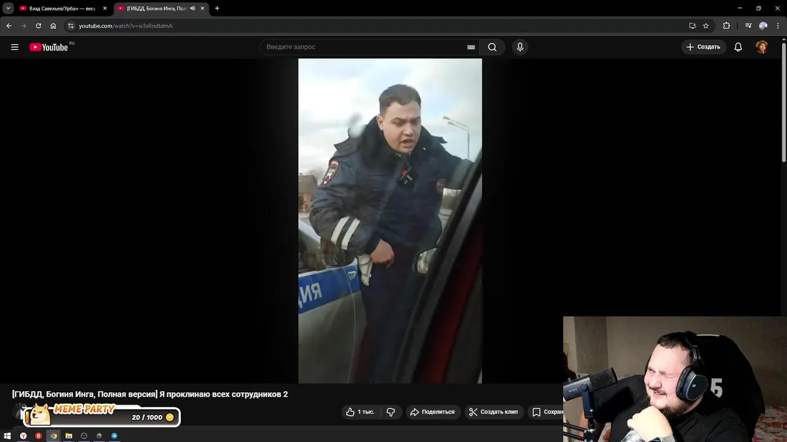The width and height of the screenshot is (787, 442).
Task: Open the media controls icon in Chrome
Action: pos(748,26)
